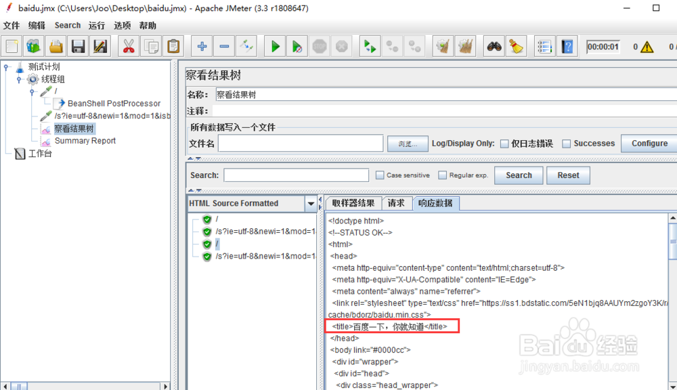Click the Paste icon on the toolbar
This screenshot has width=677, height=390.
173,45
